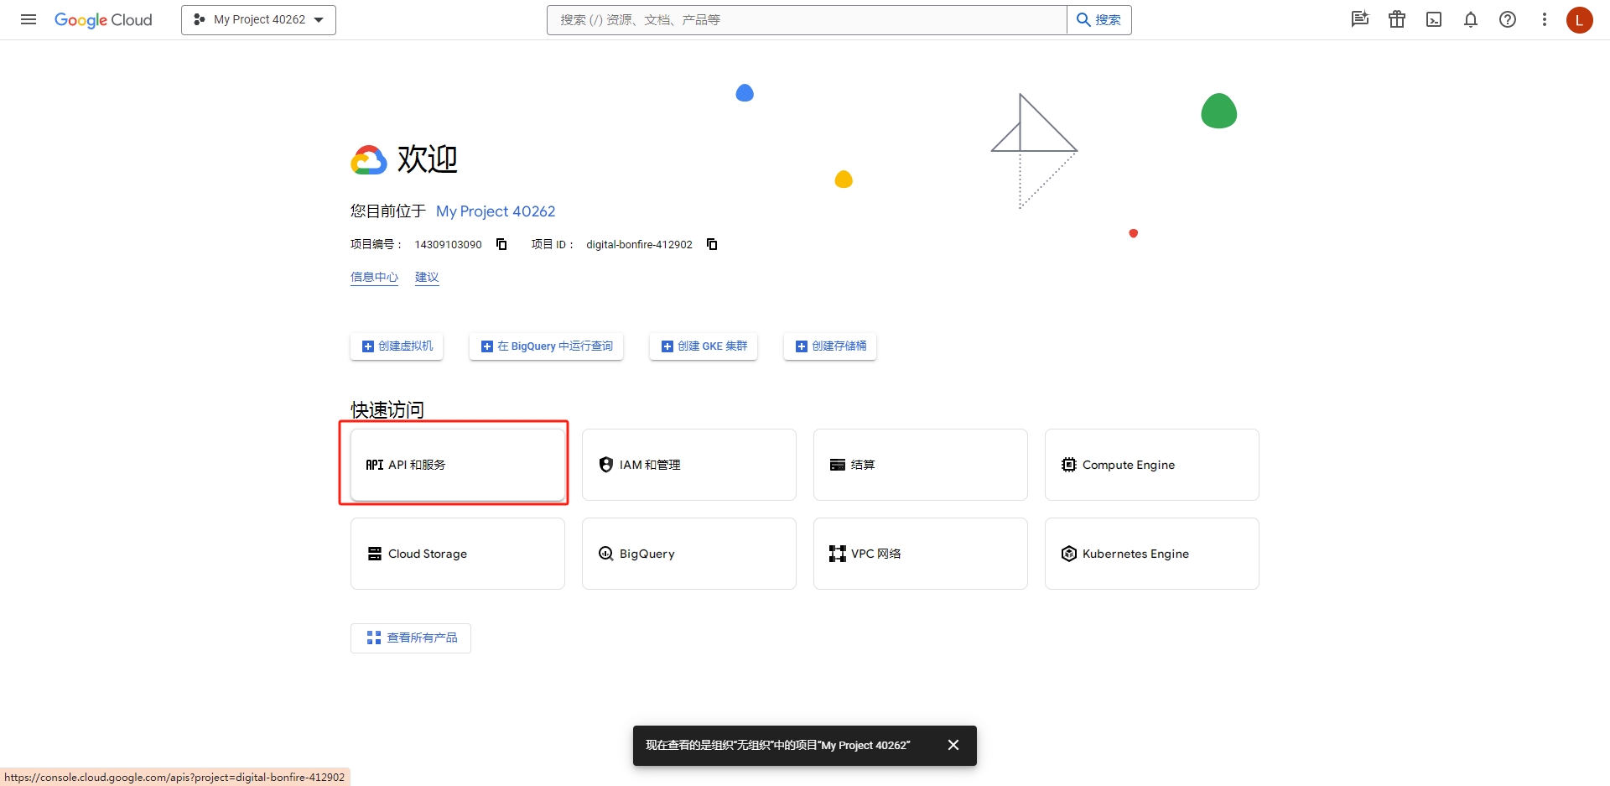Open the IAM 和管理 card
The width and height of the screenshot is (1610, 786).
(689, 465)
